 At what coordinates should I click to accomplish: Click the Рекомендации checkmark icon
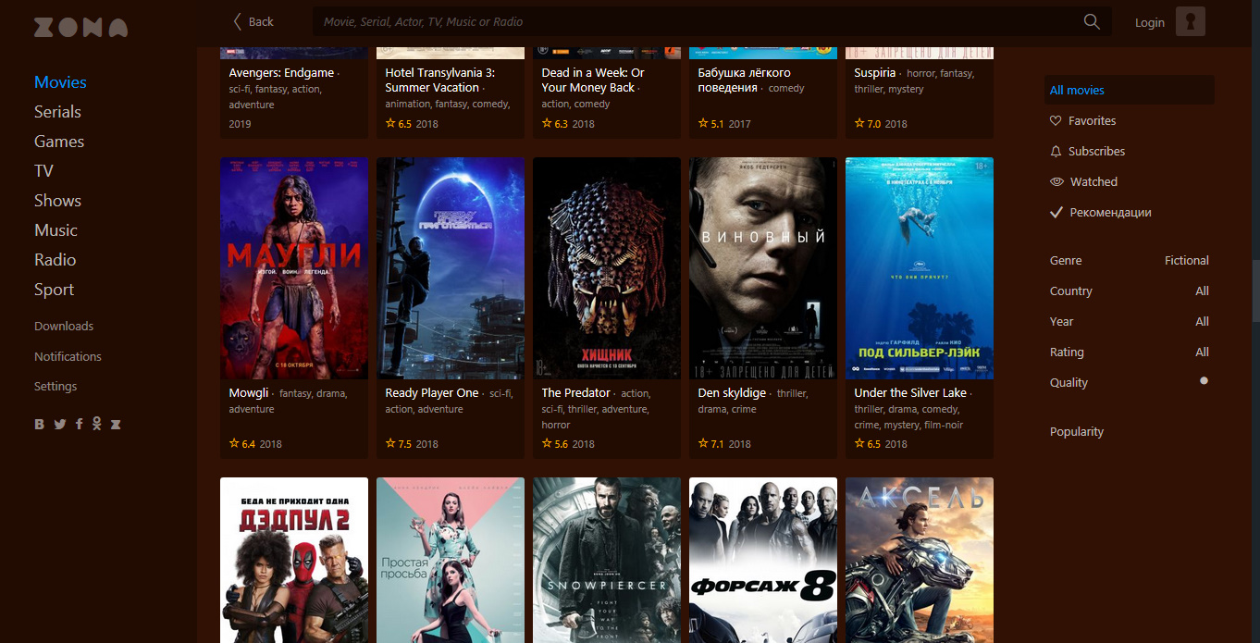click(x=1056, y=212)
